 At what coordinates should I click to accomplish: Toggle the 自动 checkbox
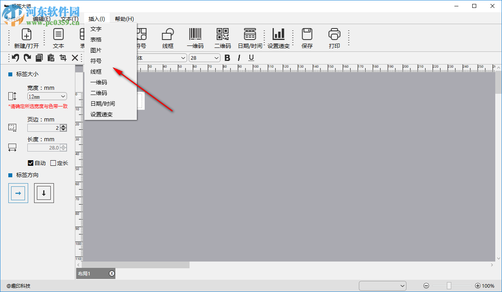(x=31, y=163)
